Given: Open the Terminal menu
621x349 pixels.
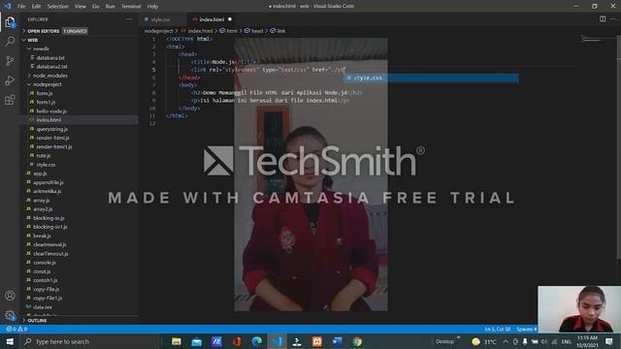Looking at the screenshot, I should tap(131, 7).
